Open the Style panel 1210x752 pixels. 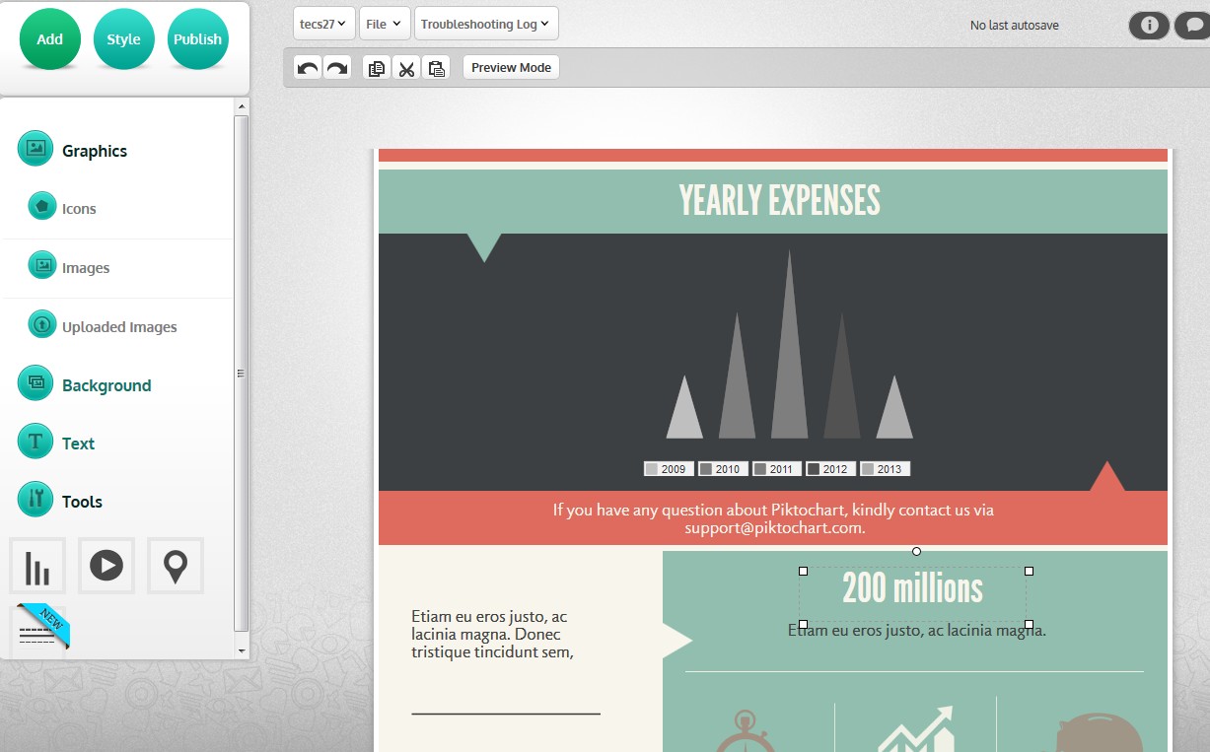pyautogui.click(x=123, y=39)
